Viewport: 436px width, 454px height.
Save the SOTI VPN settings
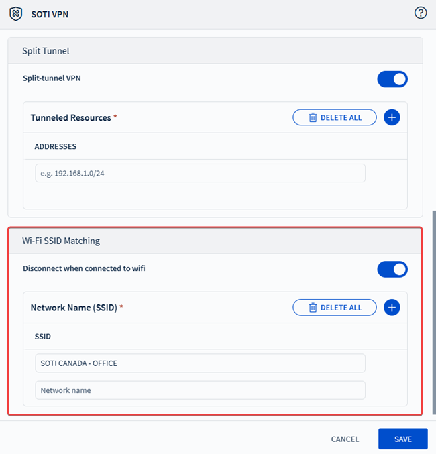[402, 439]
